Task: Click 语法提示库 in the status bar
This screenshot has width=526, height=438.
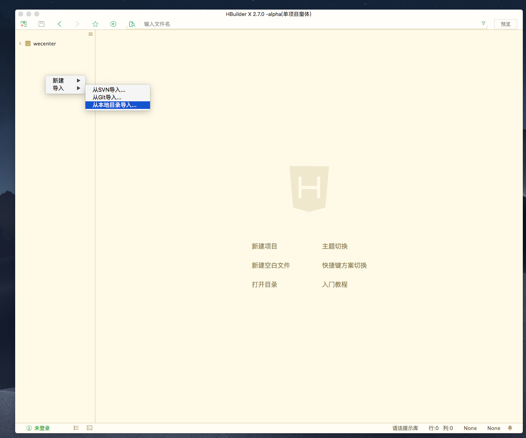Action: pyautogui.click(x=405, y=428)
